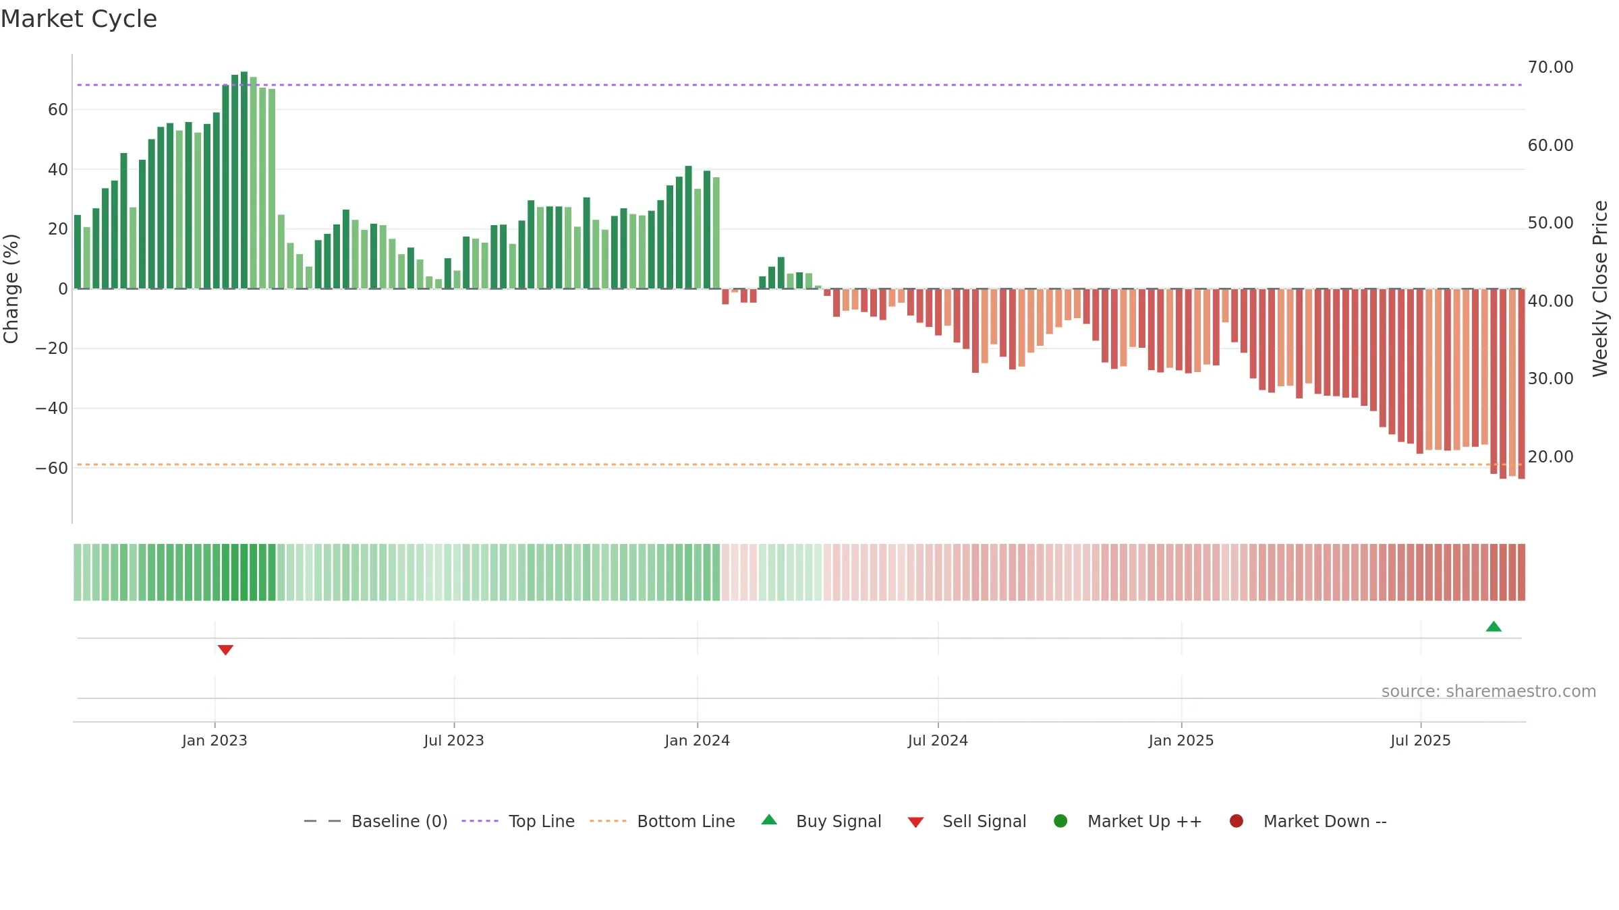
Task: Click the purple dotted Top Line sample in legend
Action: [480, 821]
